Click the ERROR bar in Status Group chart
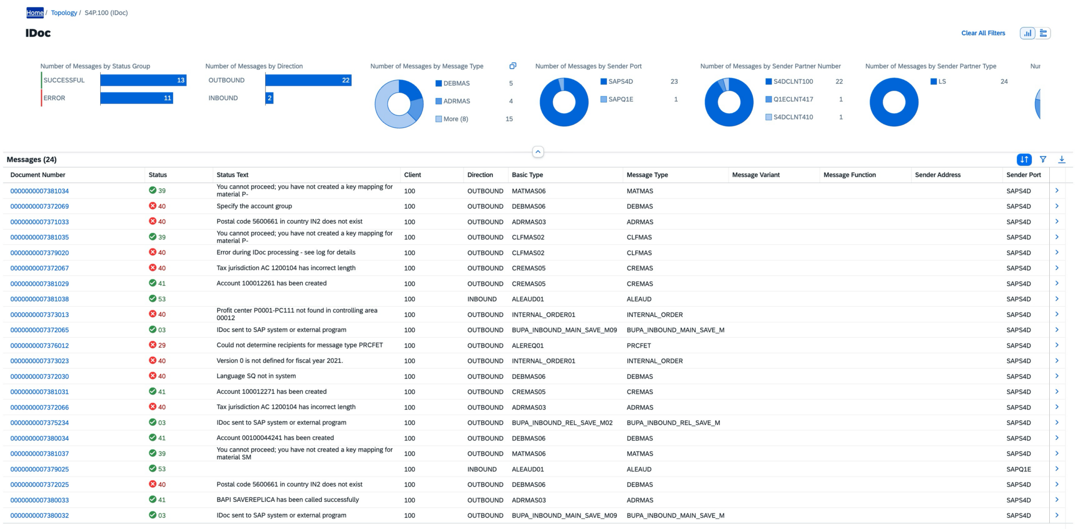This screenshot has width=1075, height=529. [x=136, y=98]
